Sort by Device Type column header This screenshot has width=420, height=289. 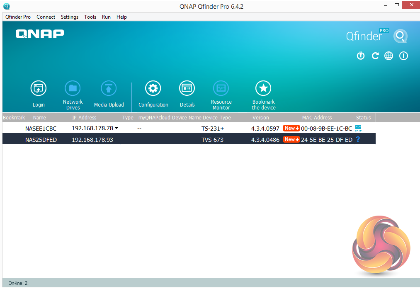217,118
